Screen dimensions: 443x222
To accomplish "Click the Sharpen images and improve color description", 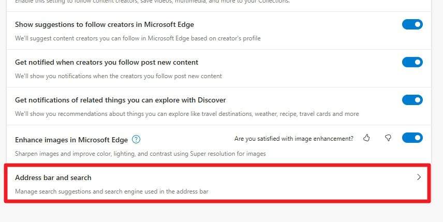I will tap(140, 154).
